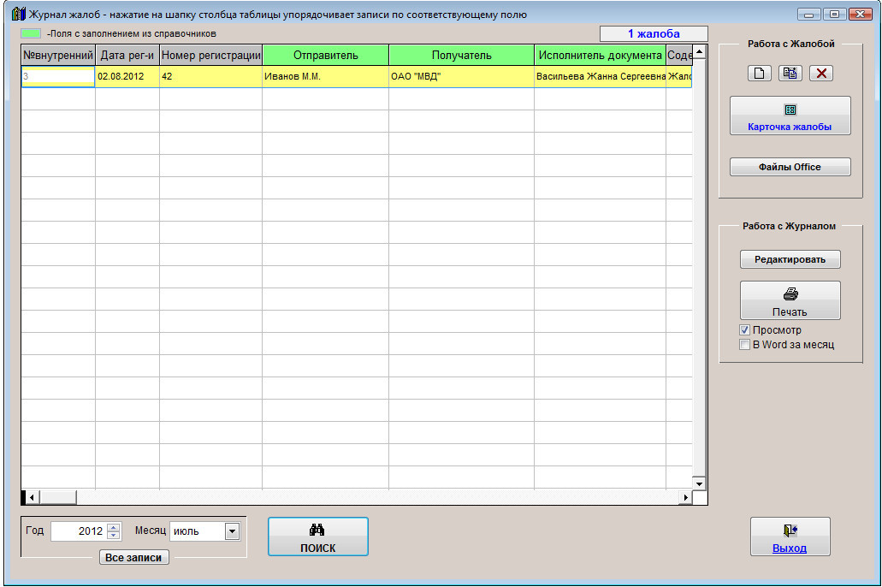Create a new complaint with the blank page icon
This screenshot has width=882, height=587.
point(759,74)
